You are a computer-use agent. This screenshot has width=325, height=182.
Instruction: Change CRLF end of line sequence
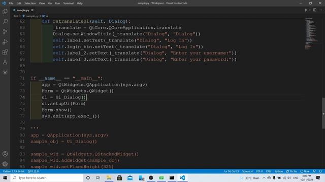269,171
